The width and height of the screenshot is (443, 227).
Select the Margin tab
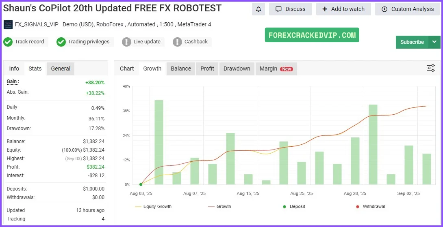point(276,69)
